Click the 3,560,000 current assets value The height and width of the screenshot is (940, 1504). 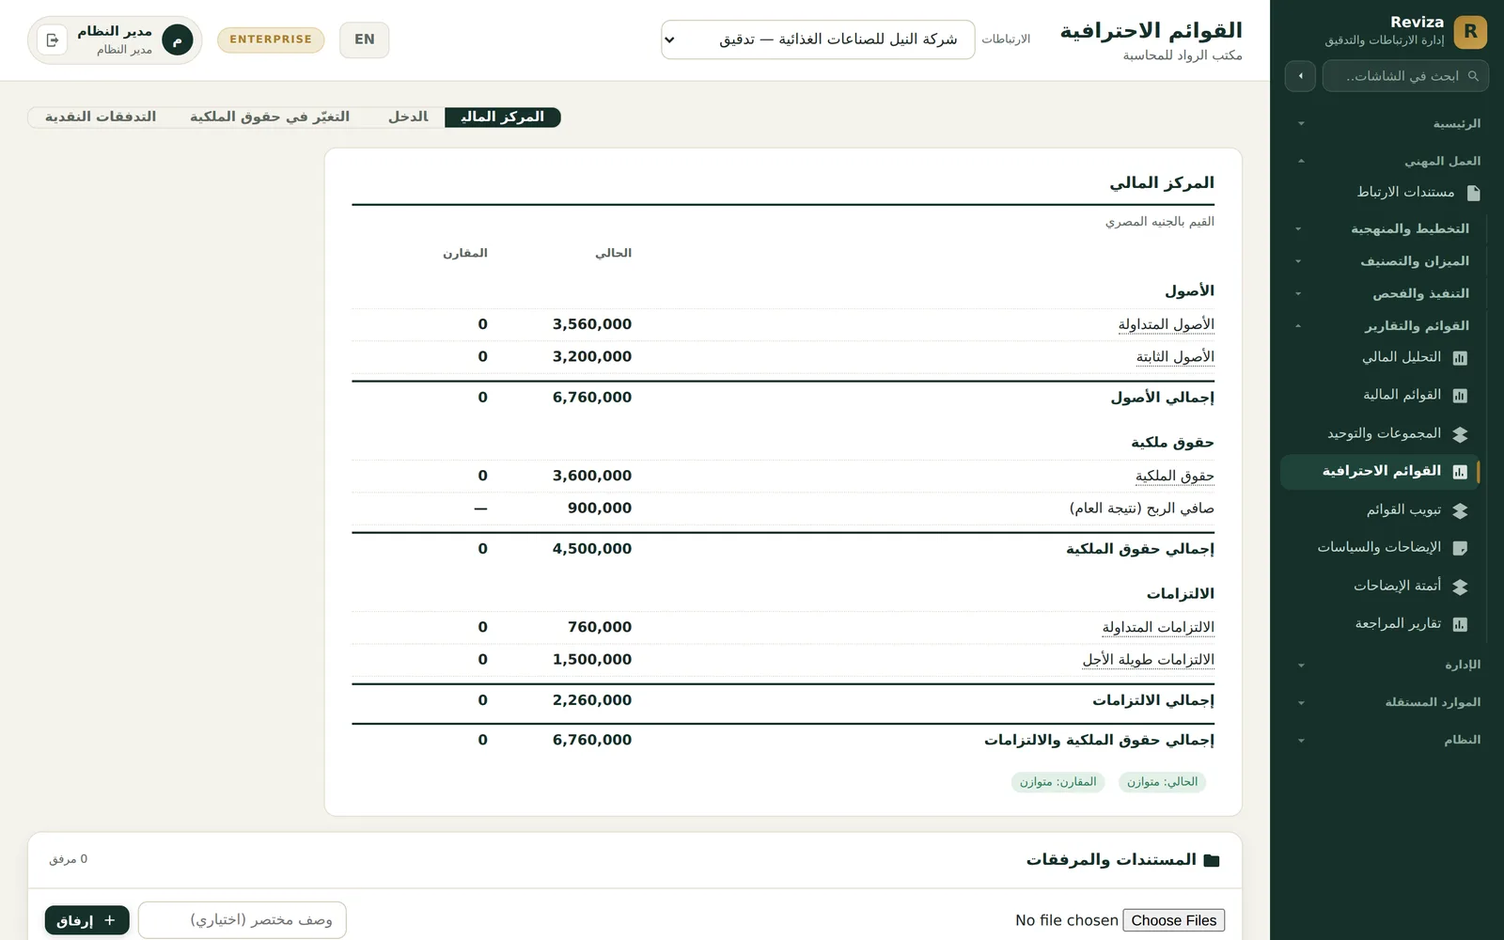point(592,324)
